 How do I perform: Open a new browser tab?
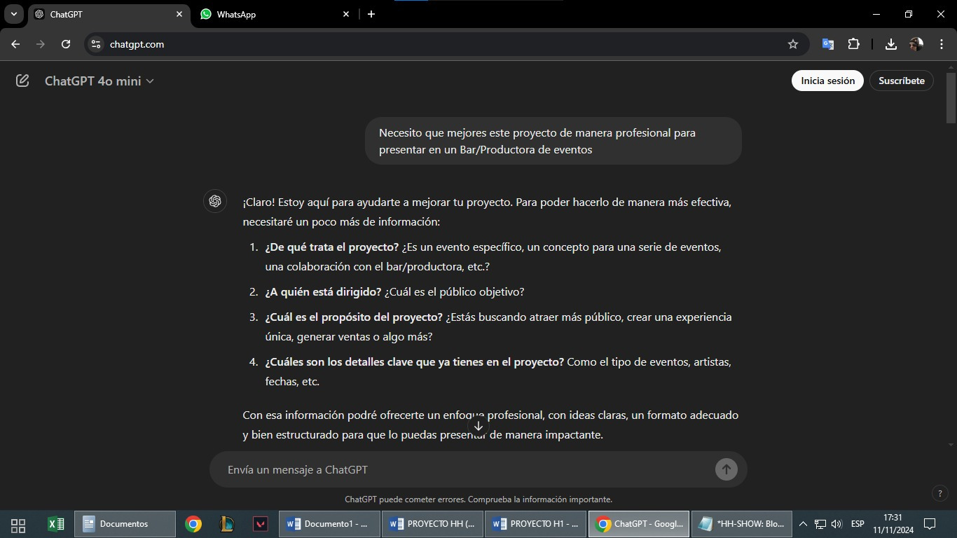[x=371, y=14]
